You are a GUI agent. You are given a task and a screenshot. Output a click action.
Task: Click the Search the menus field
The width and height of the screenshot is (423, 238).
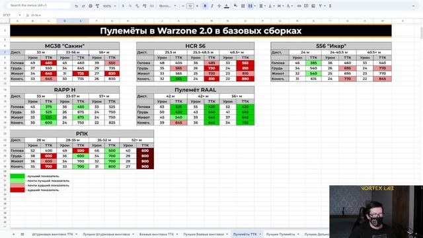pyautogui.click(x=38, y=5)
